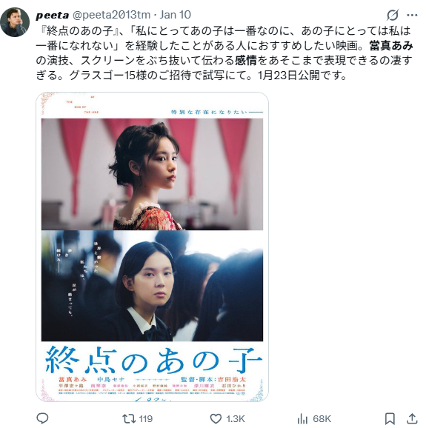Viewport: 426px width, 428px height.
Task: Click the 68K view count
Action: coord(322,418)
